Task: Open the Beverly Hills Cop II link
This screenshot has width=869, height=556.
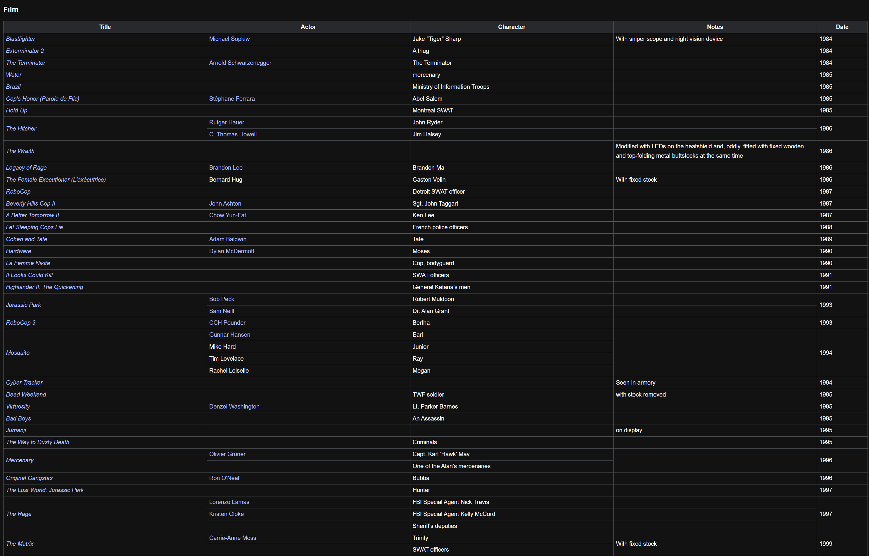Action: click(31, 204)
